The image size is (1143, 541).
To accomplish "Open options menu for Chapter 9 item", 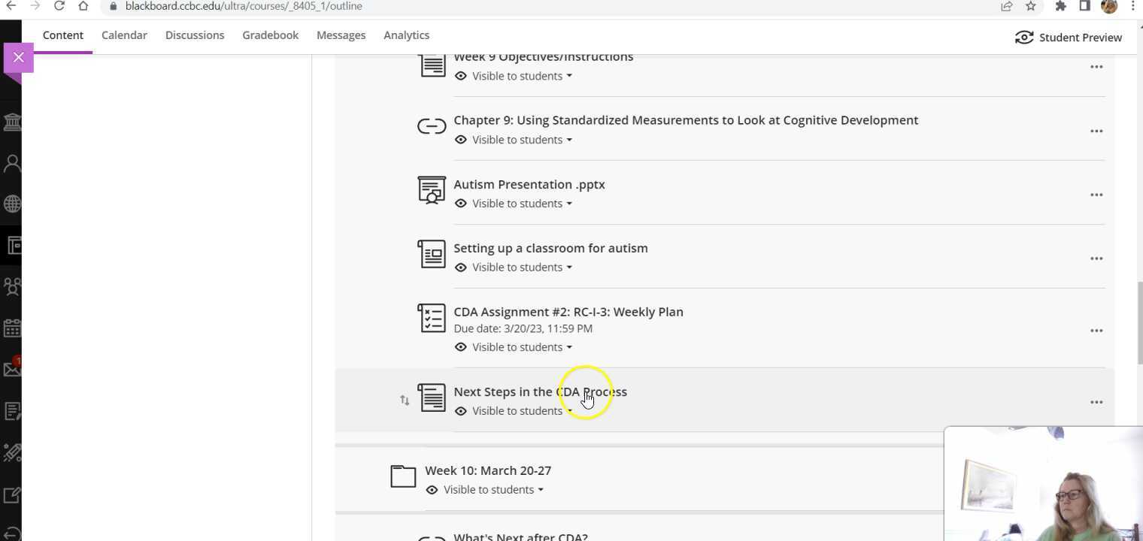I will [x=1096, y=131].
